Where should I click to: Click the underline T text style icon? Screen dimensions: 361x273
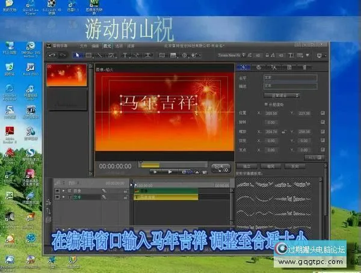[291, 55]
